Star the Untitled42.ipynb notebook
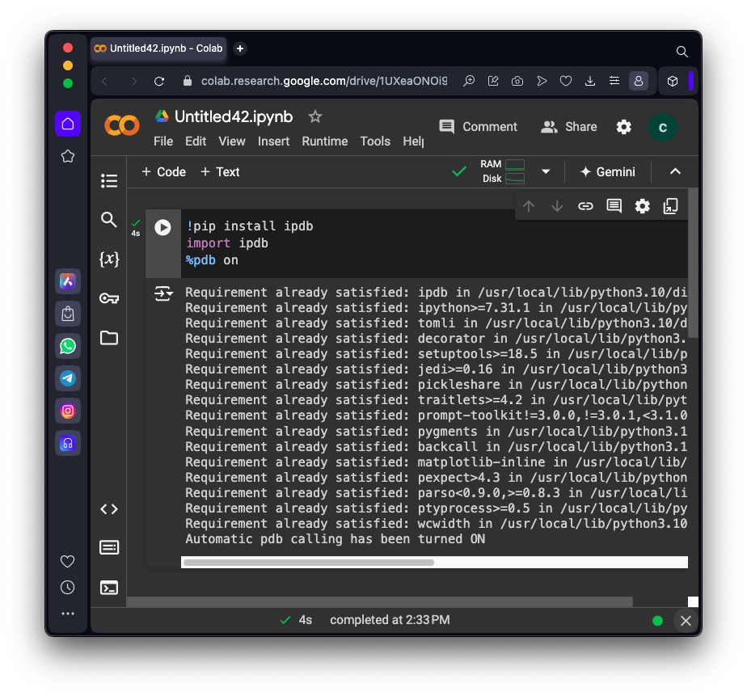 coord(315,116)
